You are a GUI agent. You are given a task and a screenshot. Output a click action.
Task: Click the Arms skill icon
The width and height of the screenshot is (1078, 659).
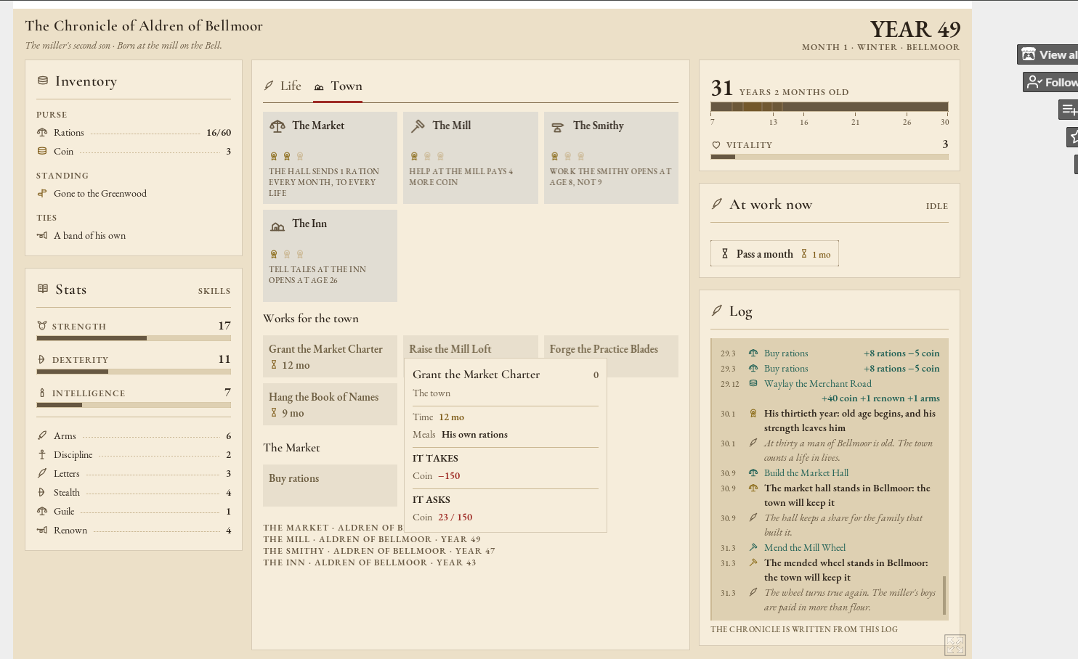(42, 435)
